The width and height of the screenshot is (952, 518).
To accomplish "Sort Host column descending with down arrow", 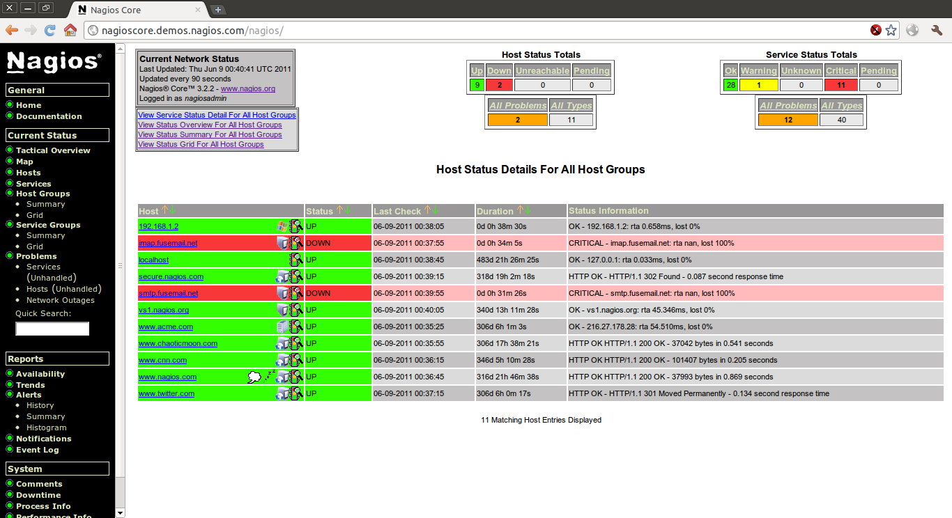I will 174,210.
